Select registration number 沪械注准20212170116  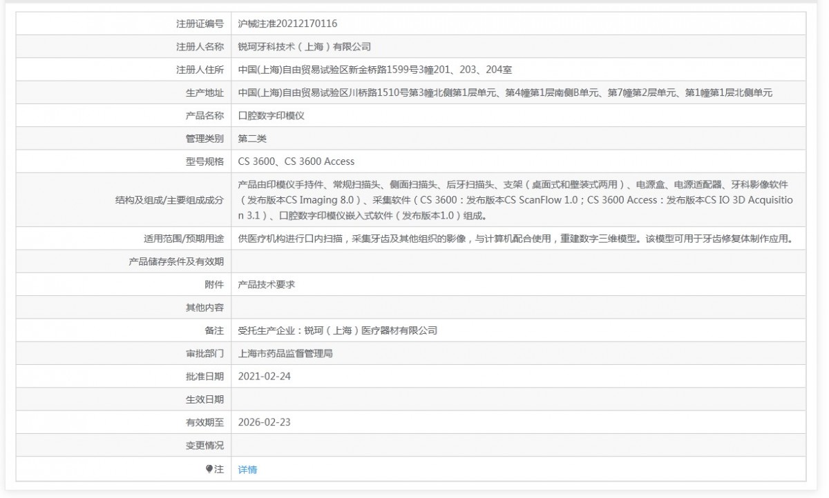(x=287, y=23)
